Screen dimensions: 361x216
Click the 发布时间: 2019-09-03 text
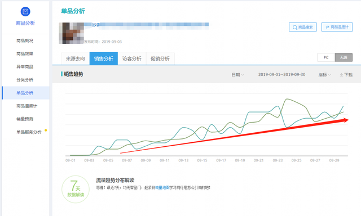(x=103, y=42)
